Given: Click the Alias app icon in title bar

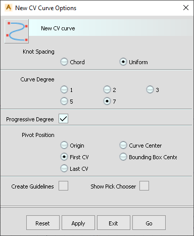Looking at the screenshot, I should (8, 8).
